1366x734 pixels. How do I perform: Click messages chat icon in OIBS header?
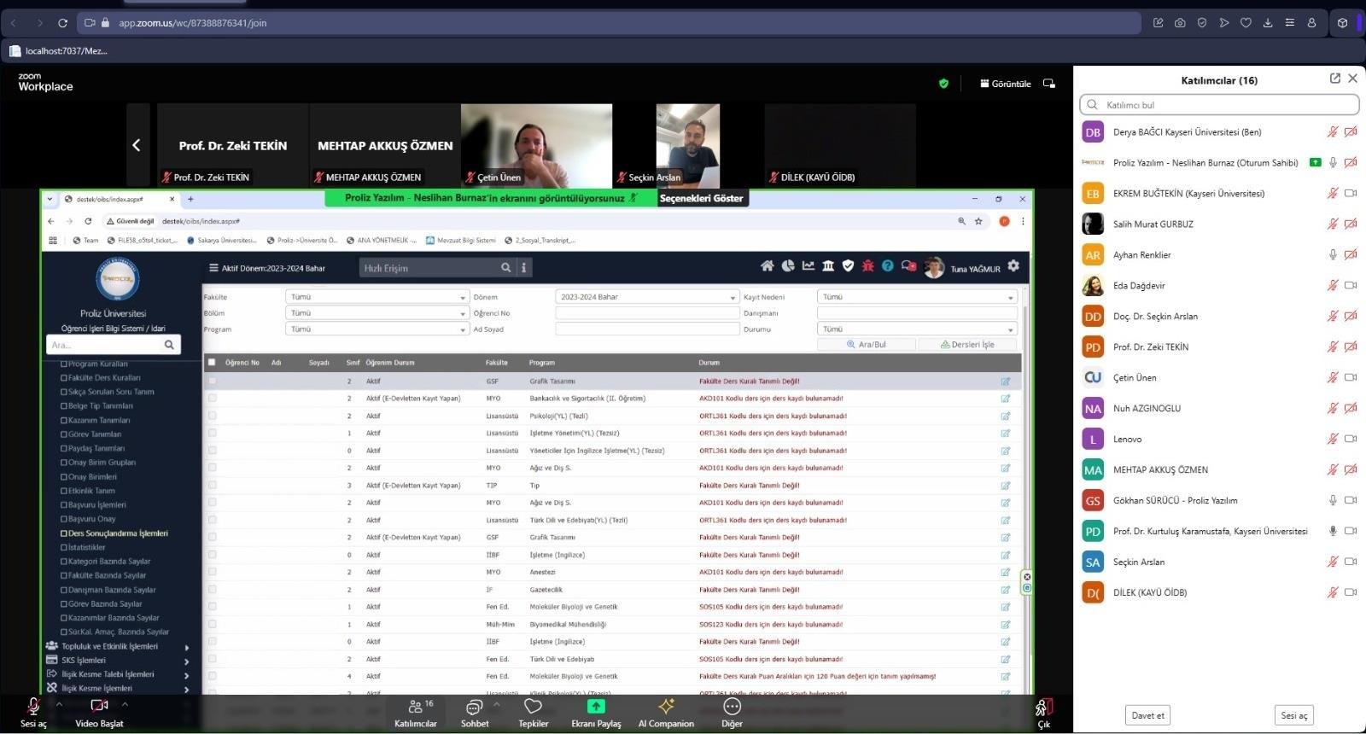pyautogui.click(x=908, y=266)
